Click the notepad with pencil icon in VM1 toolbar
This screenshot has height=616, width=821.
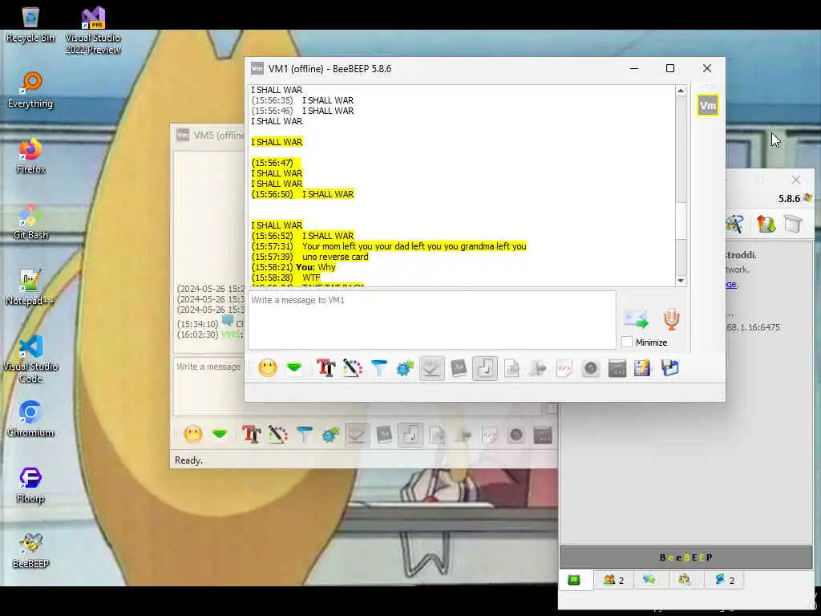point(642,367)
